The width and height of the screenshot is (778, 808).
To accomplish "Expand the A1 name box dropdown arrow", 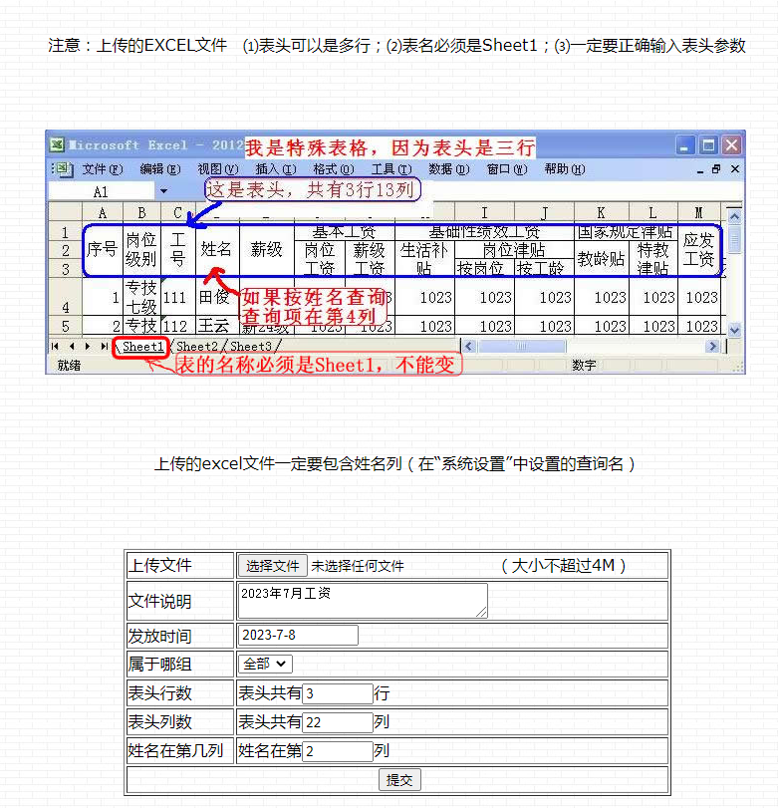I will tap(163, 191).
